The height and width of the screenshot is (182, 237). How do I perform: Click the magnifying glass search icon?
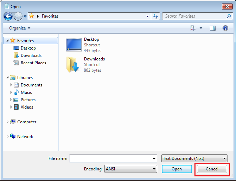pyautogui.click(x=229, y=16)
